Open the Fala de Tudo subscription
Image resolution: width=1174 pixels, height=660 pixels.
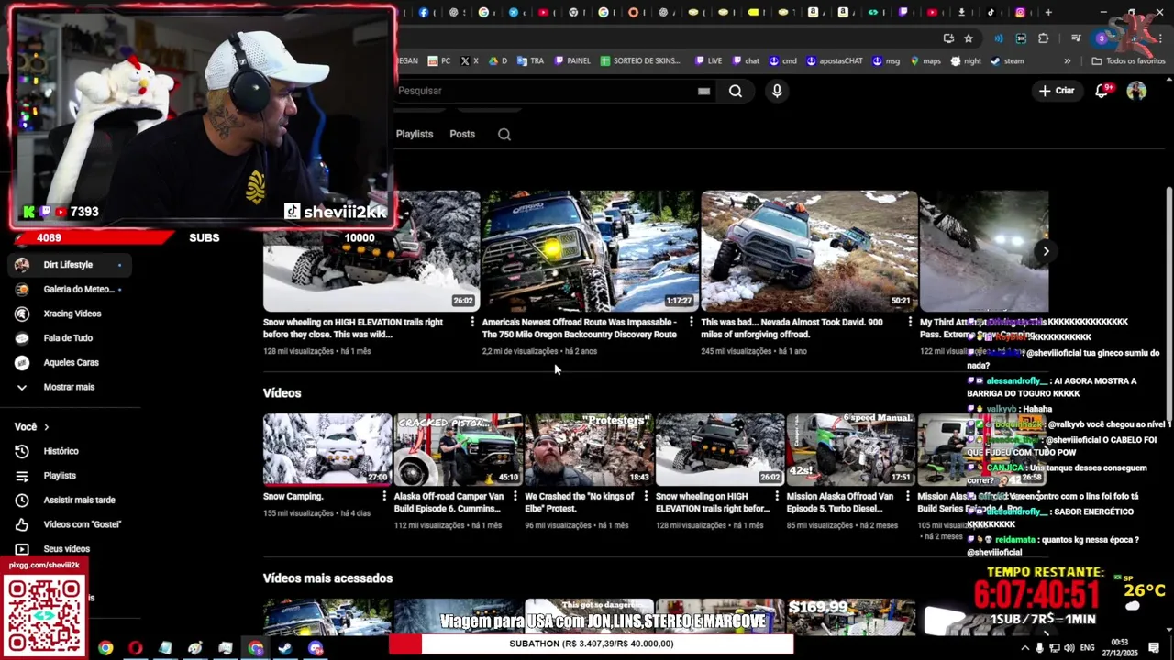click(69, 338)
